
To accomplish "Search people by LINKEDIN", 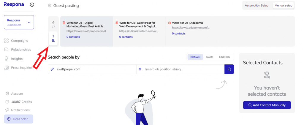I will point(225,57).
